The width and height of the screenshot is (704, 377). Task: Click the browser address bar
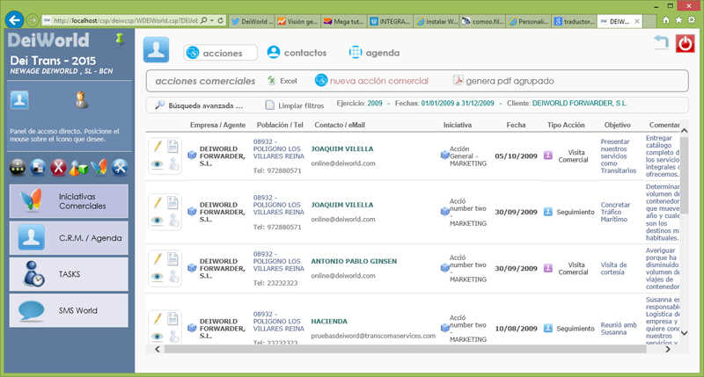[x=126, y=20]
